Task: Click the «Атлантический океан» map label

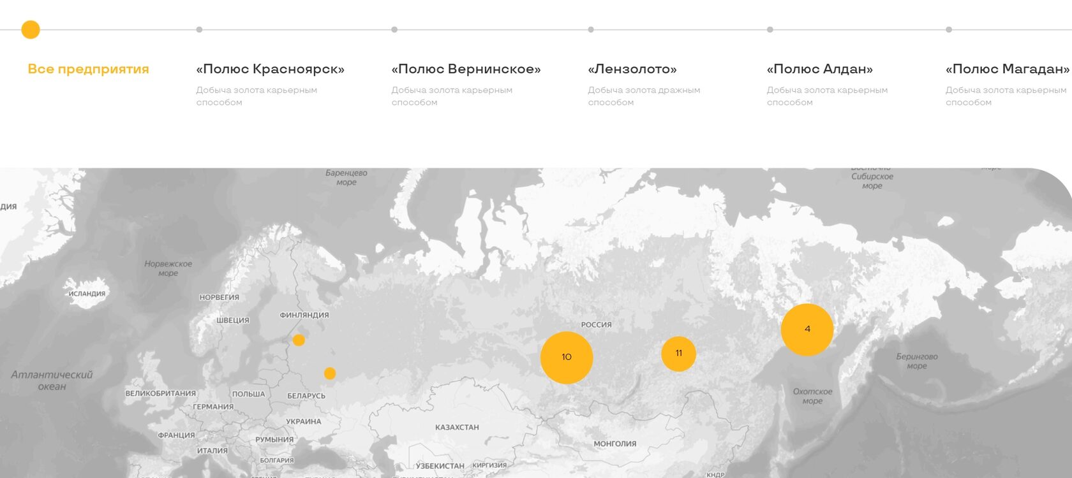Action: click(52, 380)
